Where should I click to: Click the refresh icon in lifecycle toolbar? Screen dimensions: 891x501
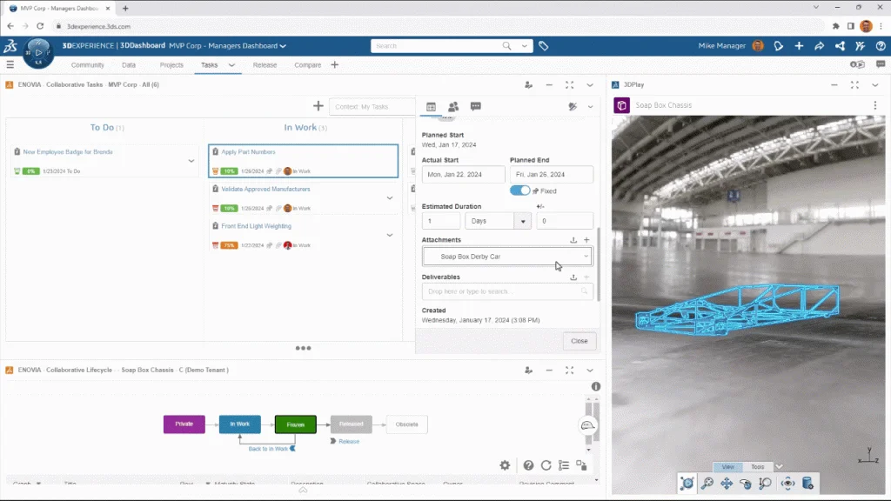tap(546, 465)
